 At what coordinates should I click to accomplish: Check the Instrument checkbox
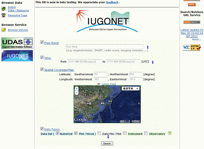(x=125, y=133)
